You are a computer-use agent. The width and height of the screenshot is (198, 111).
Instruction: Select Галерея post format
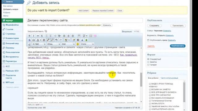click(148, 65)
